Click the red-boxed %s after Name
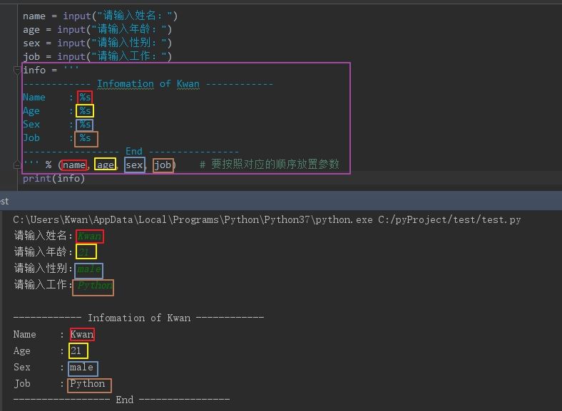 [x=85, y=98]
